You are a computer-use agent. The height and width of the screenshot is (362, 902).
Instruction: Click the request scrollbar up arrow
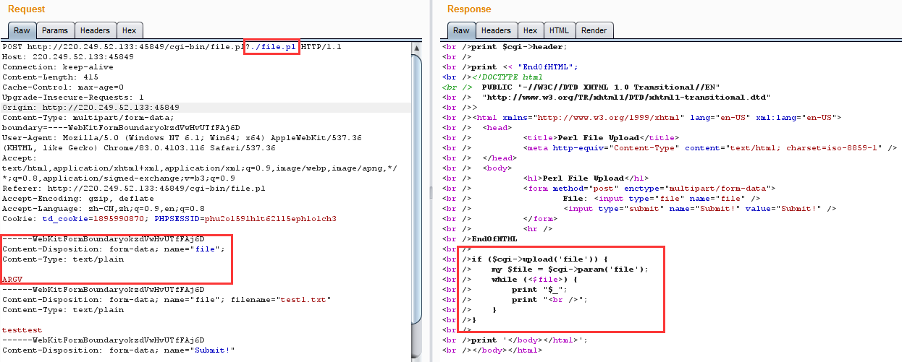(416, 48)
